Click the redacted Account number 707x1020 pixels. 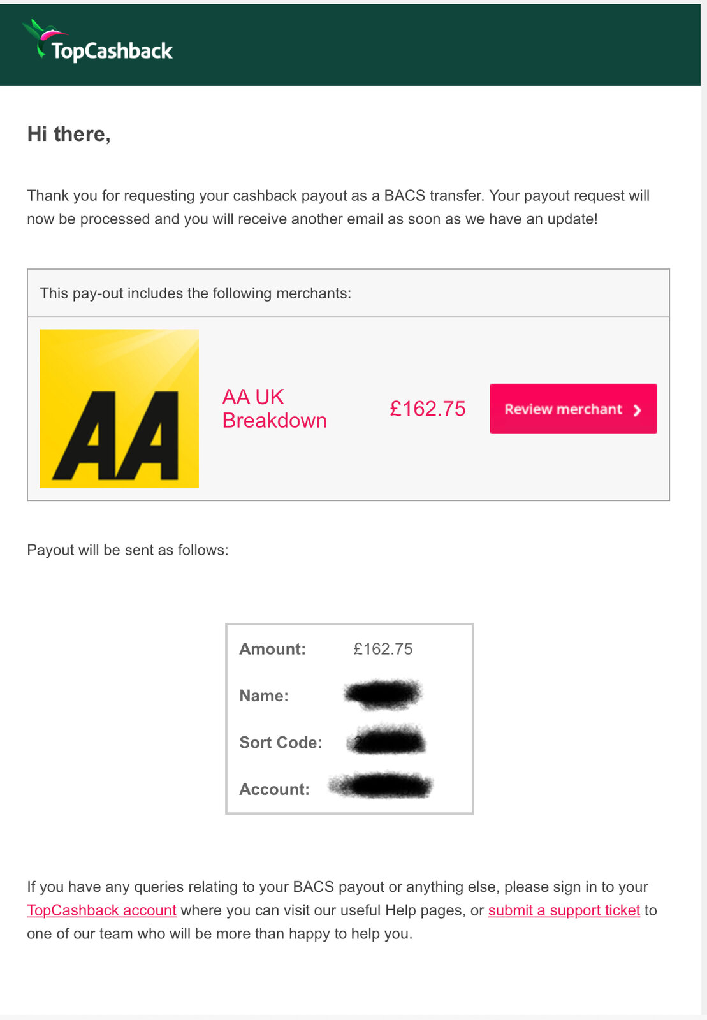point(382,786)
